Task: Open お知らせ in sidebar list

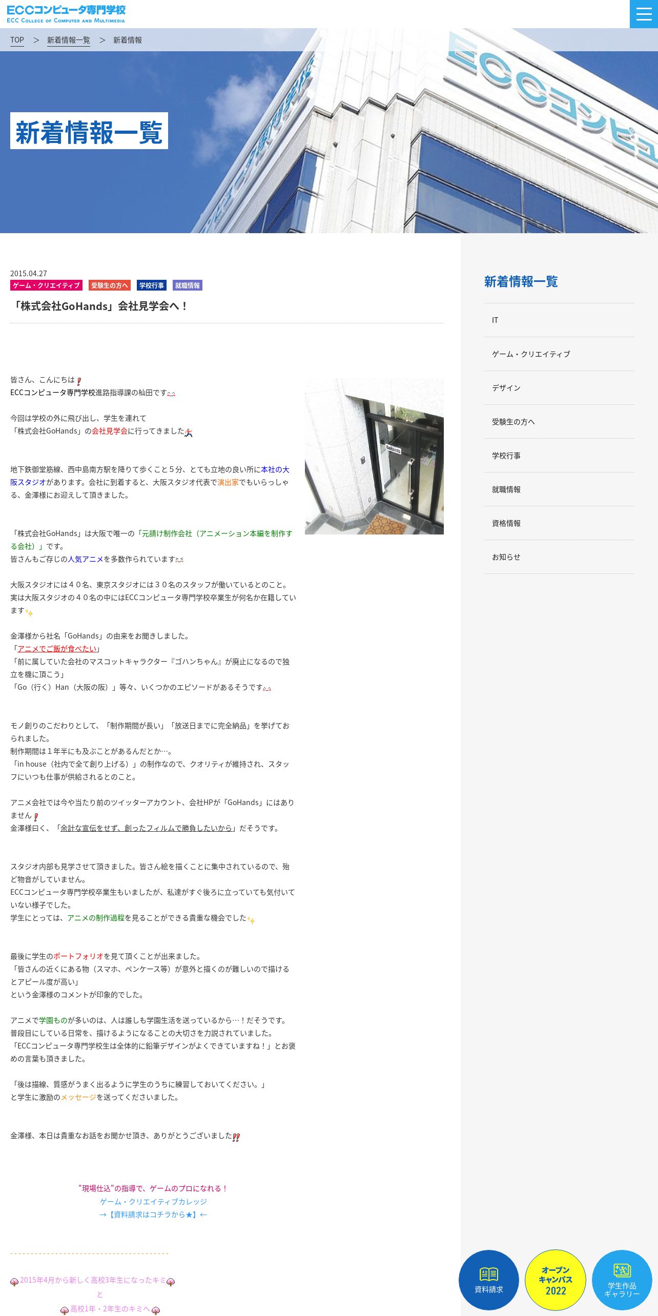Action: (559, 557)
